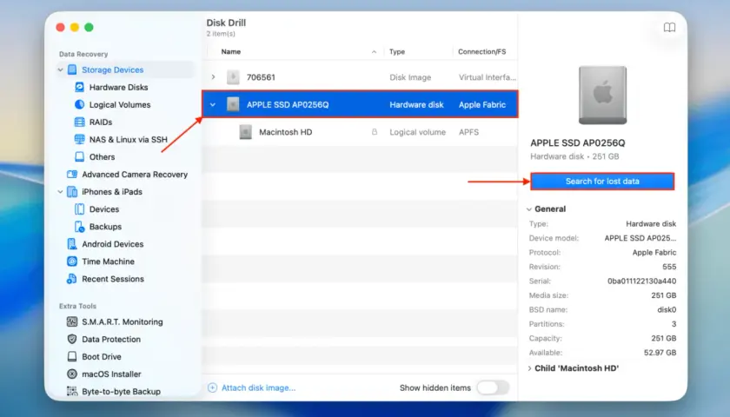The height and width of the screenshot is (417, 730).
Task: Click the Logical Volumes icon
Action: 80,105
